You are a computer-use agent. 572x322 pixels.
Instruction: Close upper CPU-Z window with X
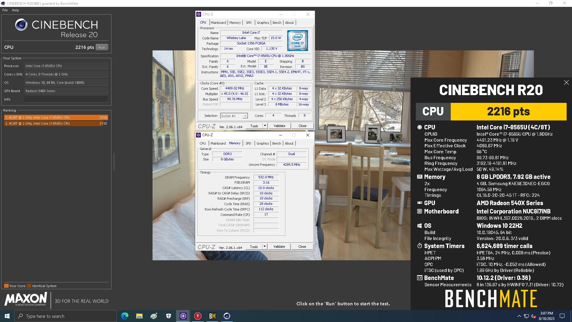pyautogui.click(x=308, y=14)
